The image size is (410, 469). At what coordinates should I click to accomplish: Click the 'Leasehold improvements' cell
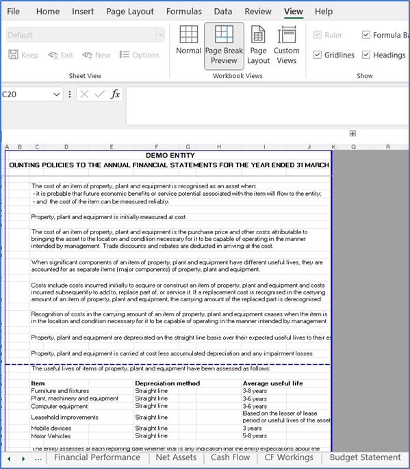(x=64, y=417)
